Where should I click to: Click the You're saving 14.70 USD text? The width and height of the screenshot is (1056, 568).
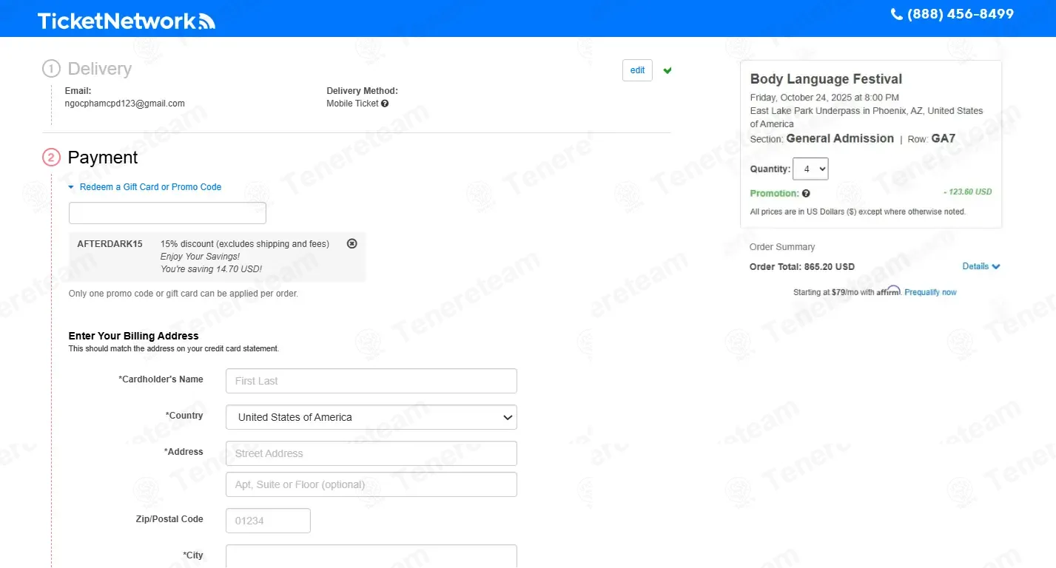[211, 269]
